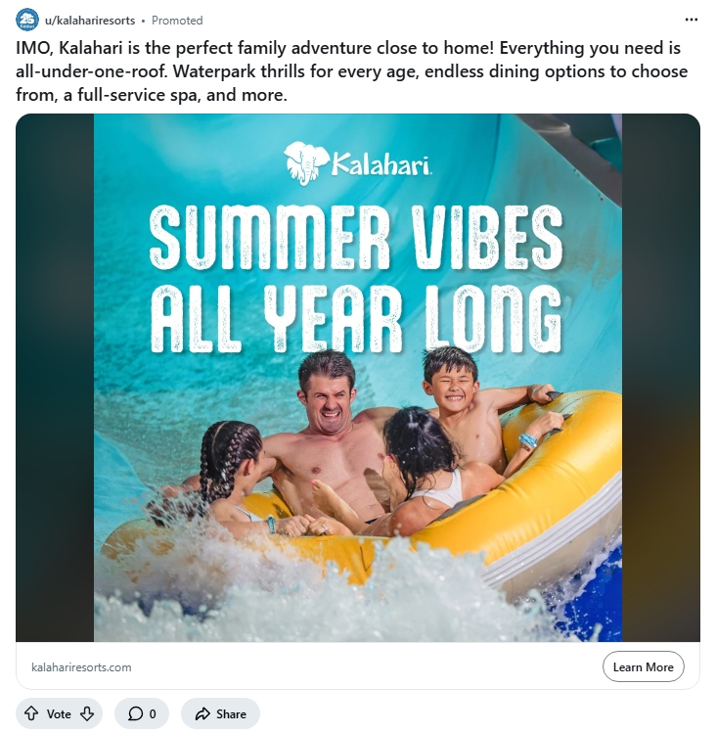Downvote the Kalahari promoted post
The height and width of the screenshot is (733, 716).
pyautogui.click(x=87, y=714)
